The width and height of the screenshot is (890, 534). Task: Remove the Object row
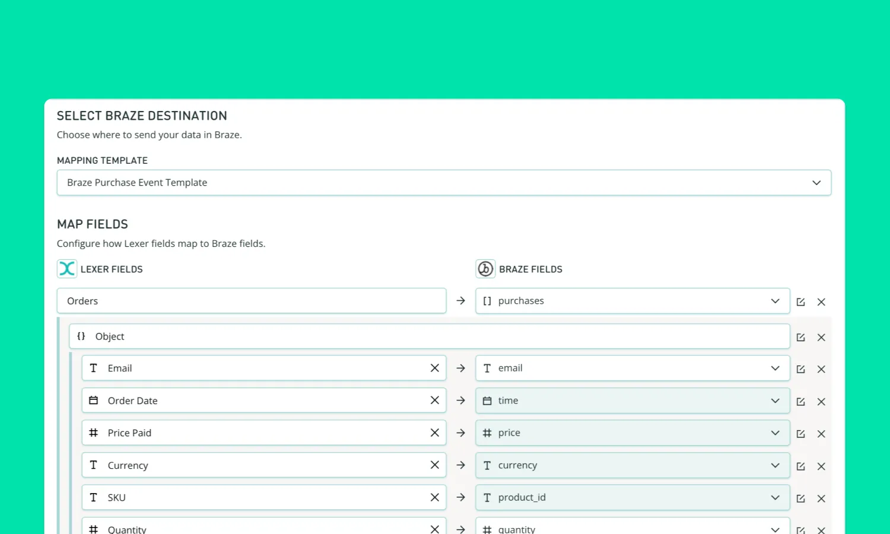click(821, 338)
